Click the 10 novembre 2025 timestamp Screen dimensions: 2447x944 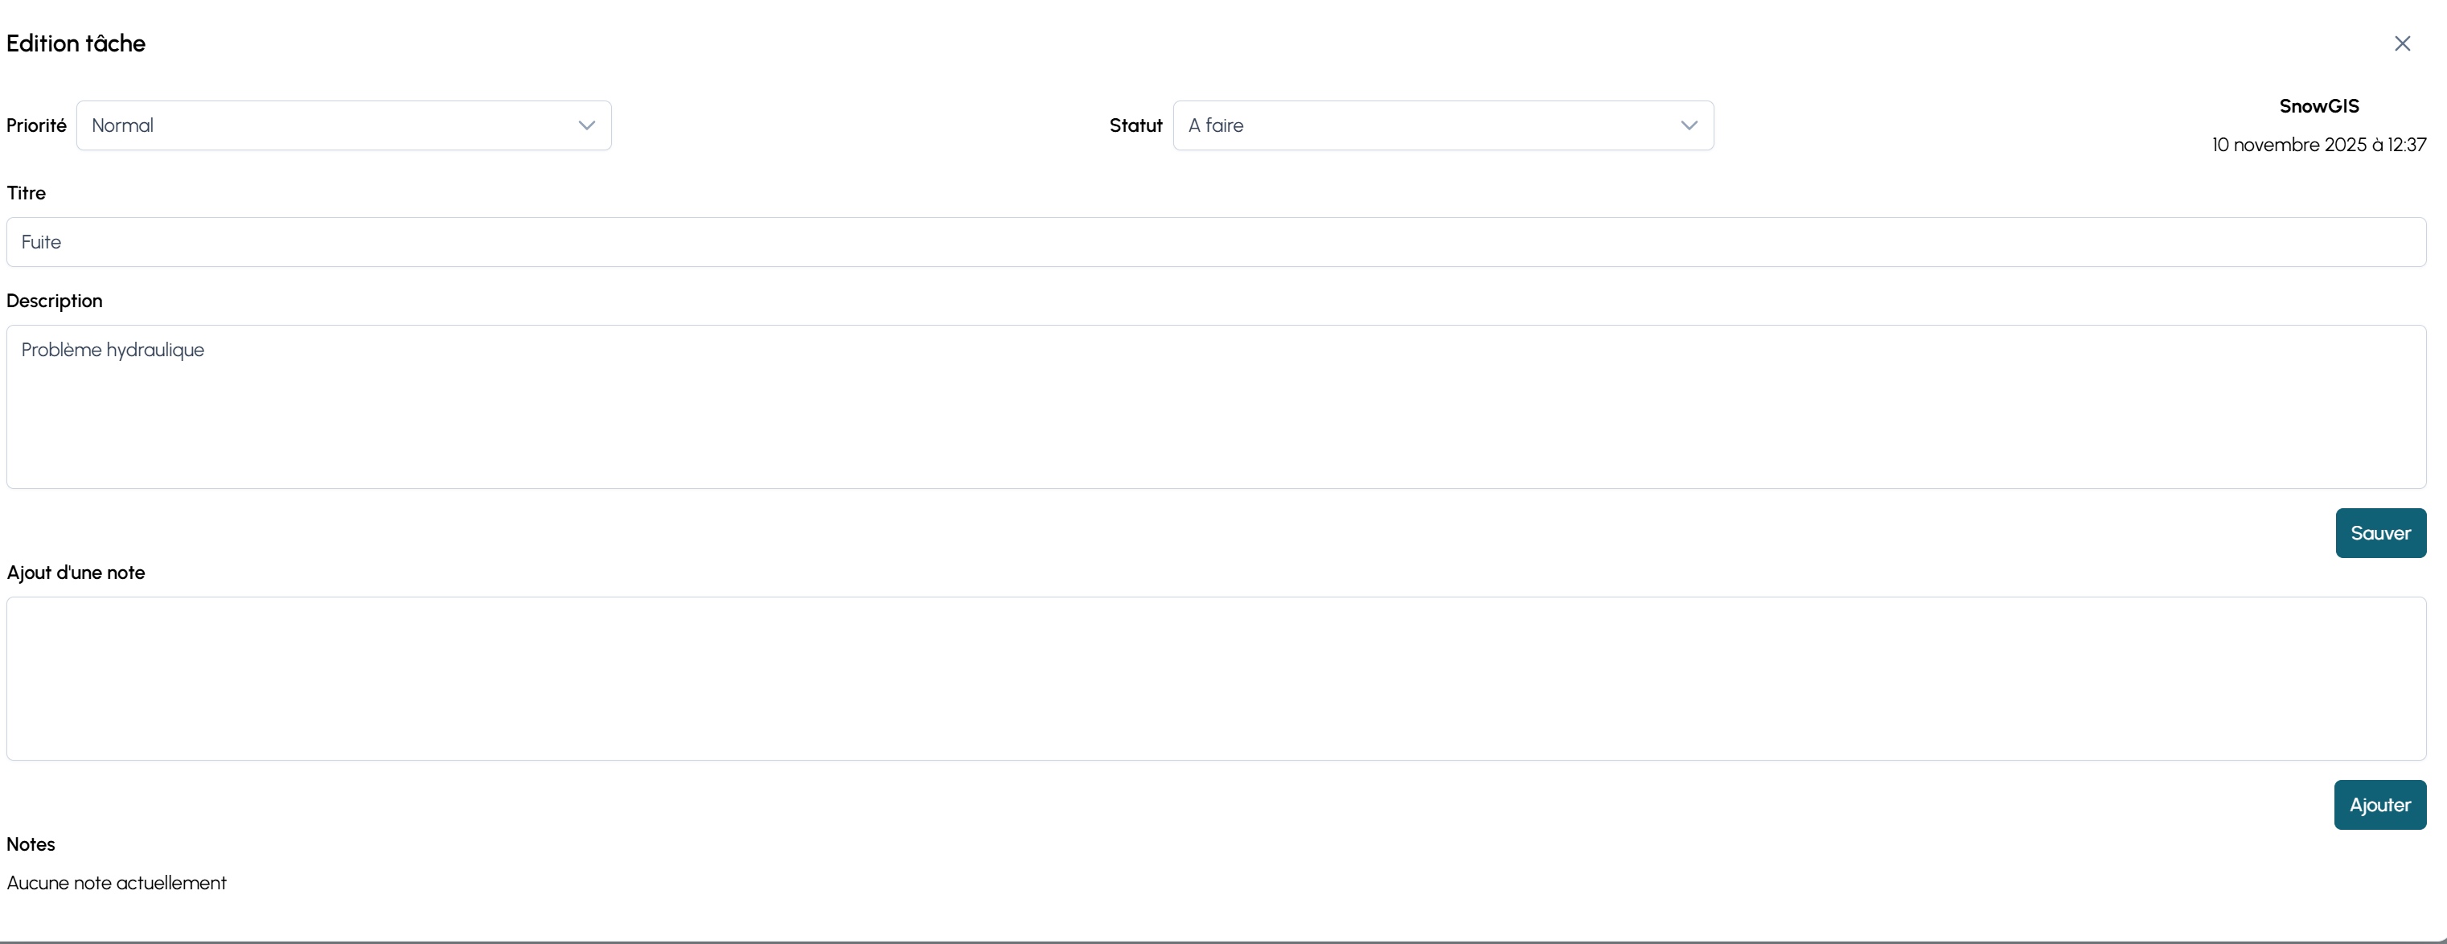2318,145
